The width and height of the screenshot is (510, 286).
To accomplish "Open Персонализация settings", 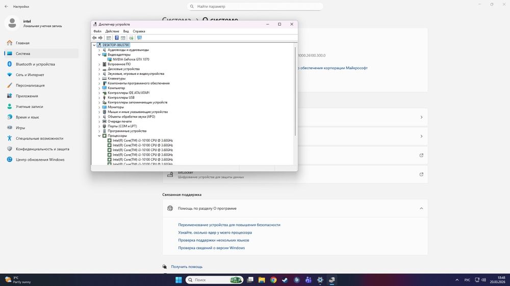I will click(x=41, y=85).
